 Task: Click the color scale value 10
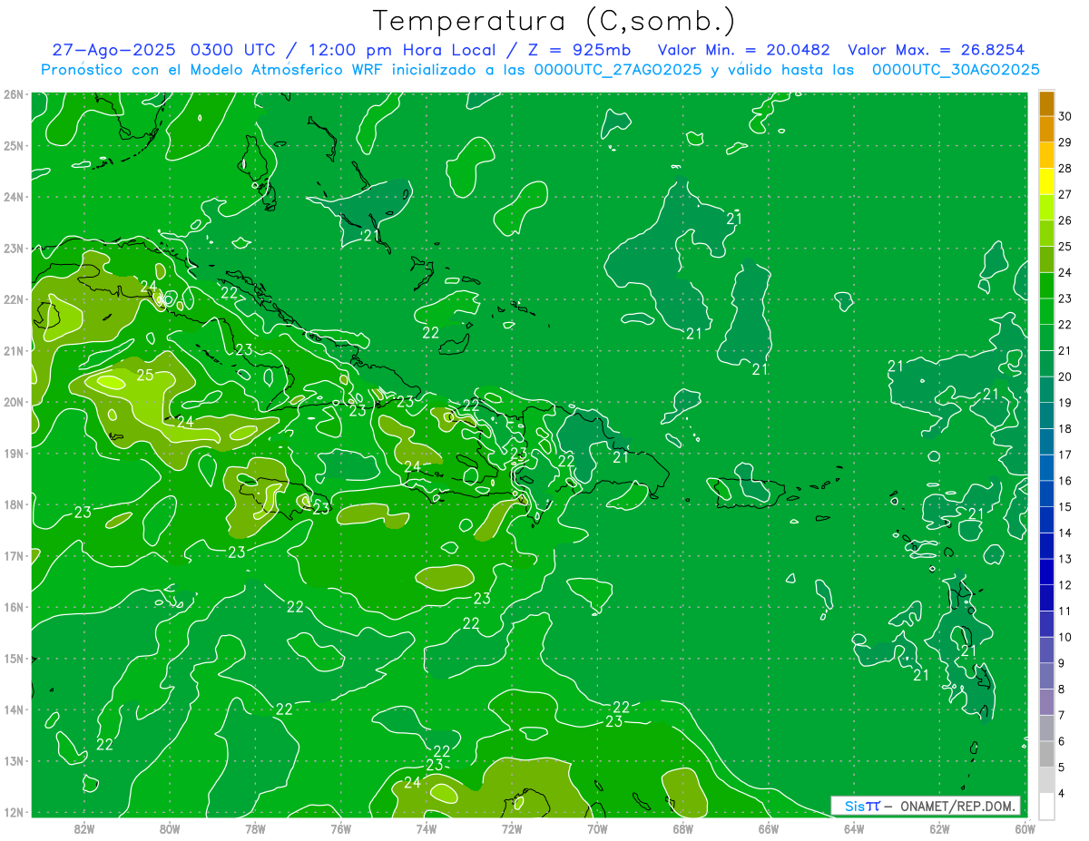(x=1065, y=637)
